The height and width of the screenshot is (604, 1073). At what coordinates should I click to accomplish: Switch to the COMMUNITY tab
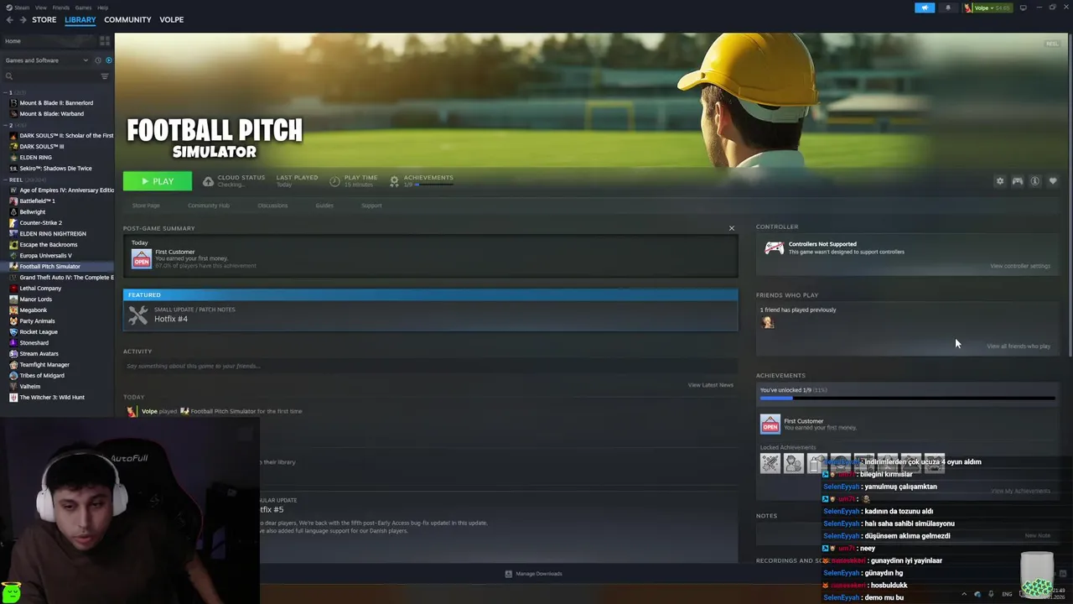pos(127,19)
